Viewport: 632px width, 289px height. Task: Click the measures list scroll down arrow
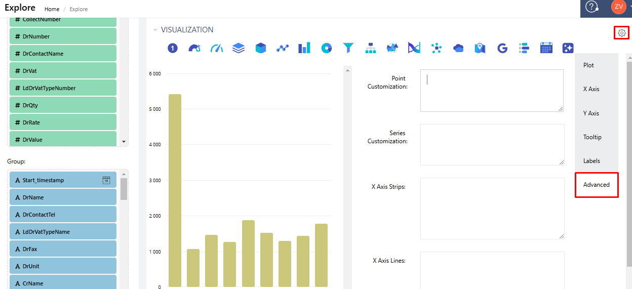[124, 141]
